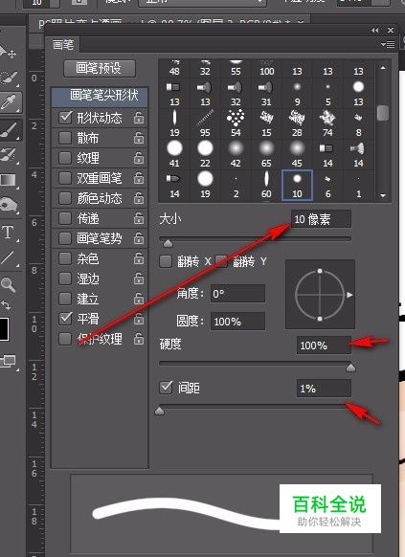The image size is (405, 557).
Task: Uncheck the 间距 checkbox
Action: tap(166, 388)
